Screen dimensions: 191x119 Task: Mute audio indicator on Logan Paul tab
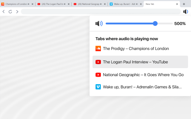[x=65, y=4]
